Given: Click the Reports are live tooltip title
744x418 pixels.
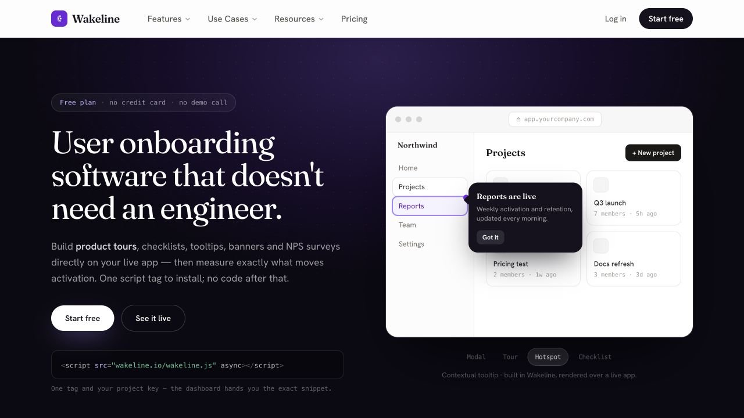Looking at the screenshot, I should 506,196.
